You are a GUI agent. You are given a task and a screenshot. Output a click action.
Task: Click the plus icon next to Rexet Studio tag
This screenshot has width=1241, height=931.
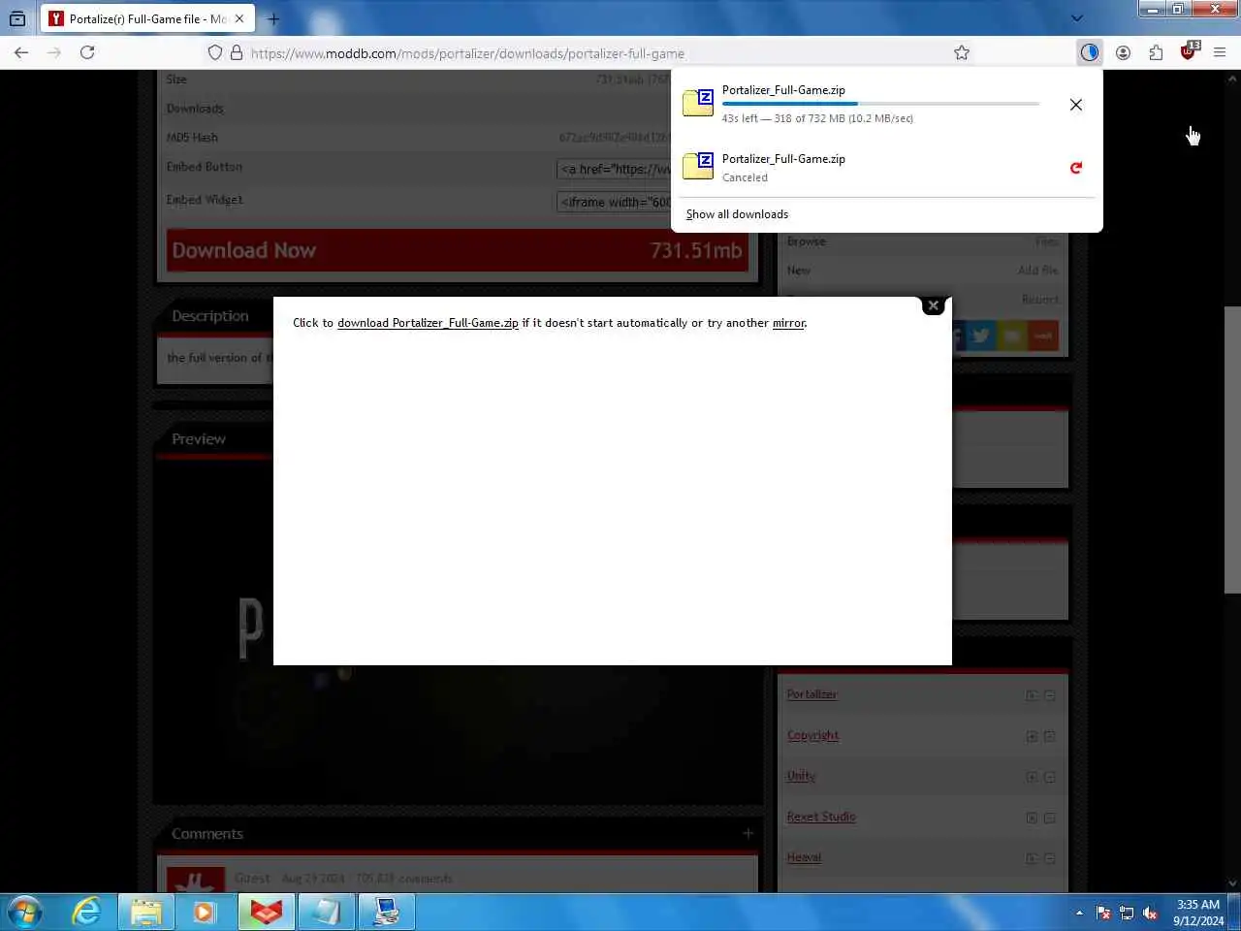pos(1032,818)
